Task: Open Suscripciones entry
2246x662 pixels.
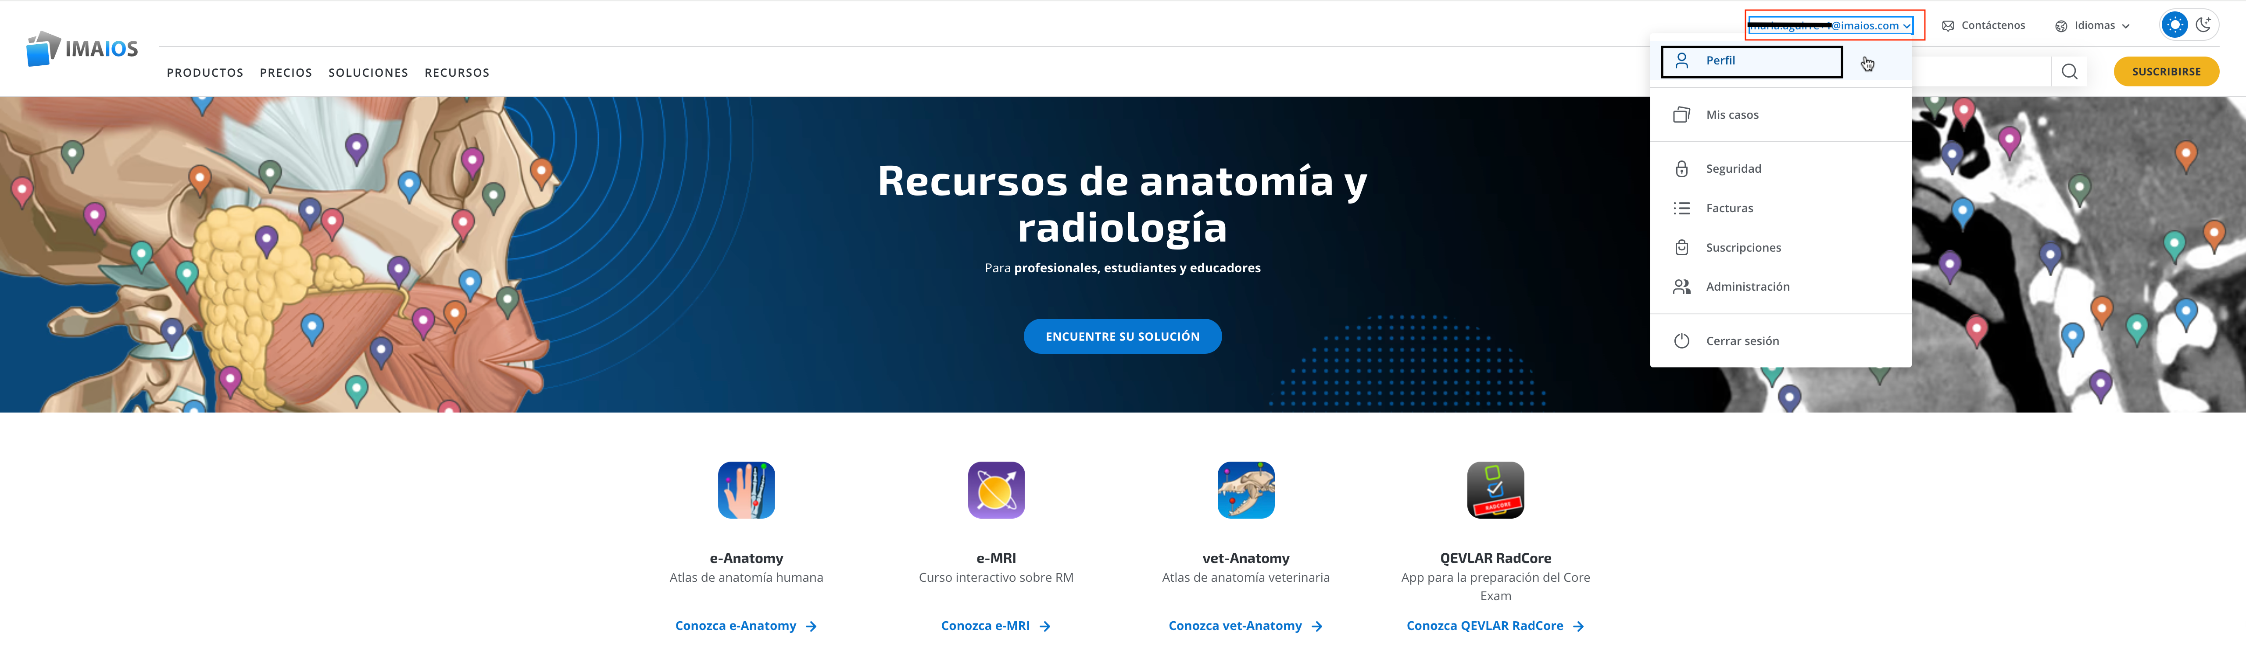Action: 1781,247
